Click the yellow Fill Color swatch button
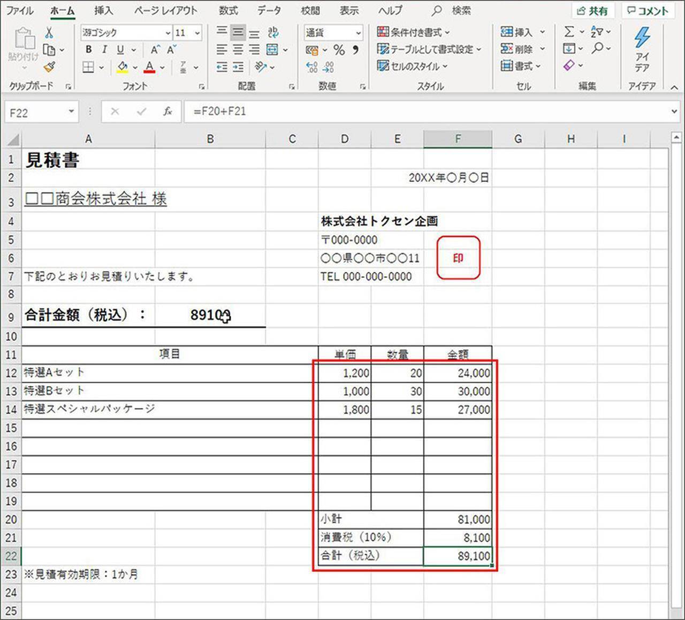Screen dimensions: 685x620 tap(123, 67)
